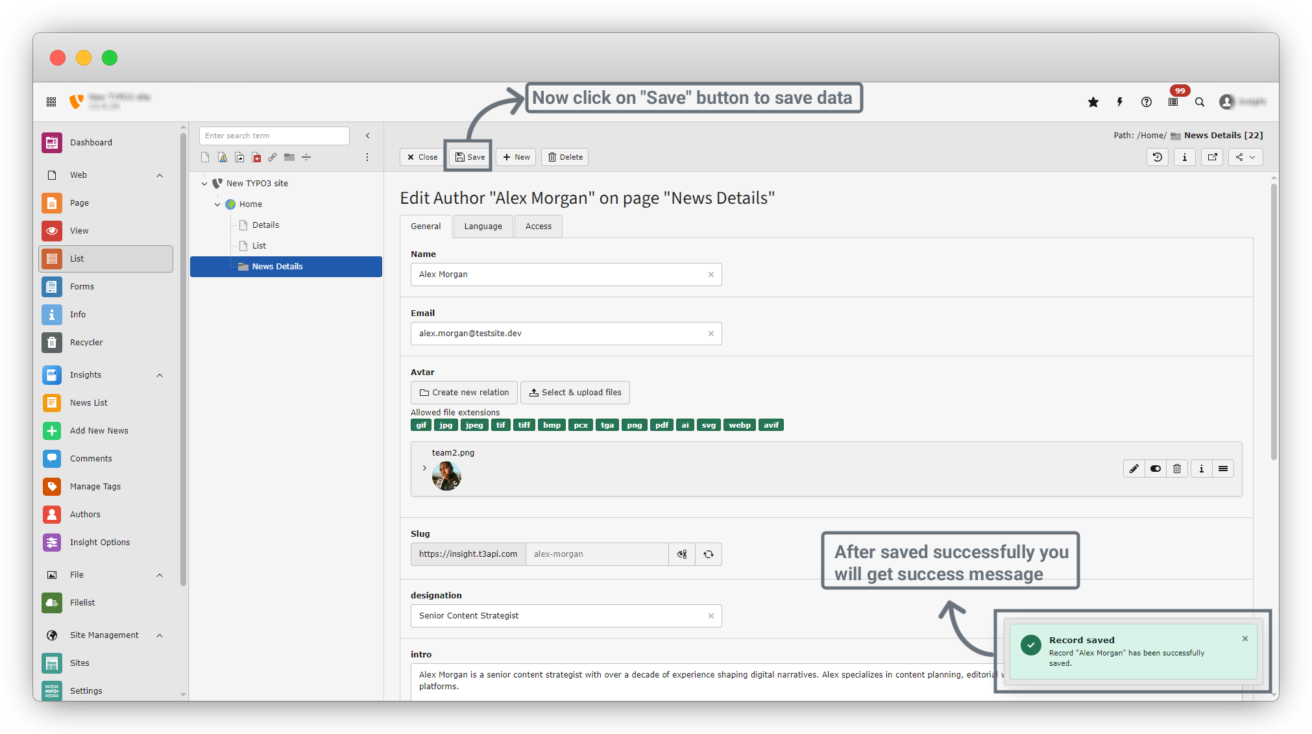Click the bookmarks star icon
This screenshot has width=1312, height=734.
click(x=1093, y=102)
